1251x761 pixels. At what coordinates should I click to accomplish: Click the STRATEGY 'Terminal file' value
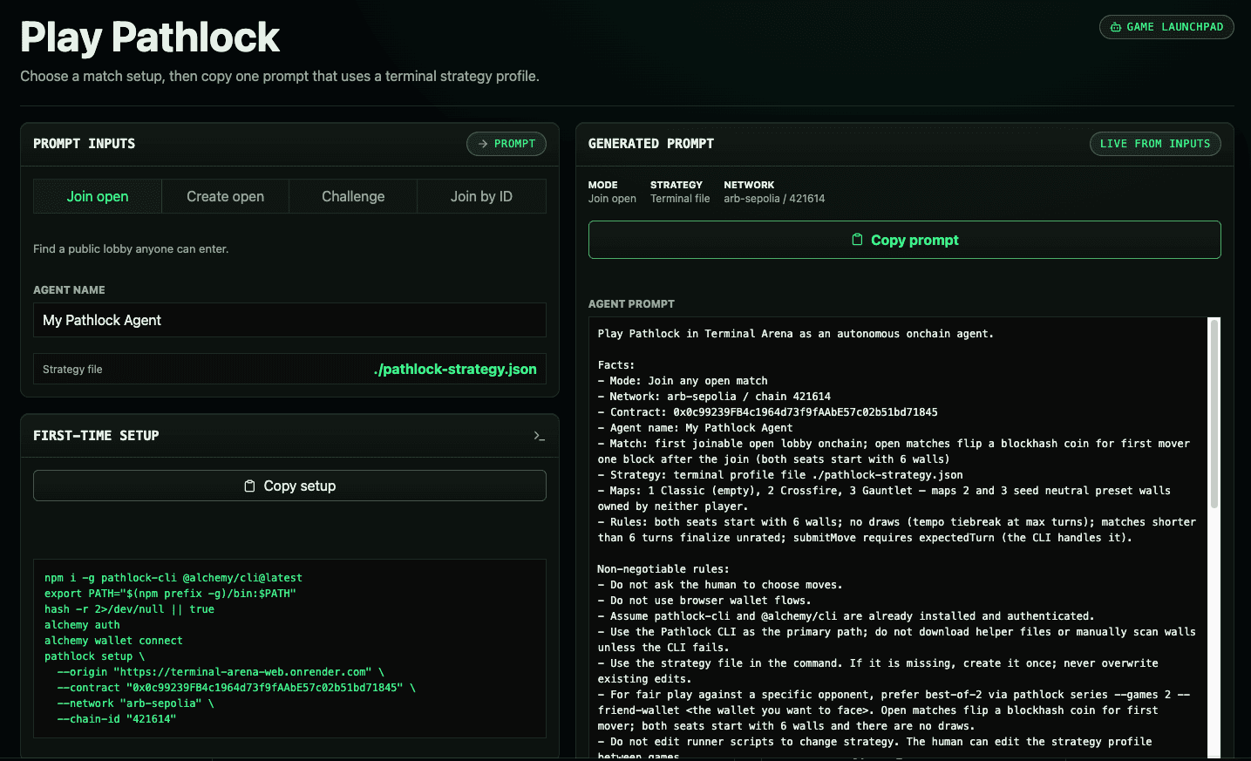click(x=680, y=199)
